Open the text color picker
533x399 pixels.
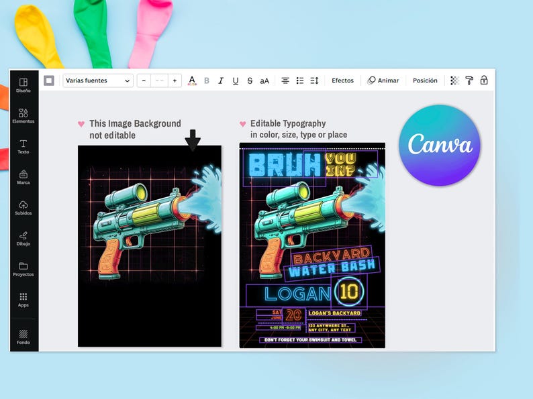pyautogui.click(x=192, y=80)
